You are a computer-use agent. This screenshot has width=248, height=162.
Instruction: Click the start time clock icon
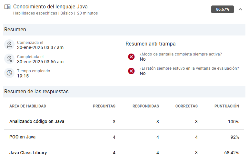9,45
